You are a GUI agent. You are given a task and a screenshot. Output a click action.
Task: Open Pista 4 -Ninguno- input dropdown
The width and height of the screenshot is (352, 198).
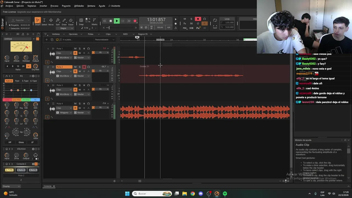click(x=64, y=113)
